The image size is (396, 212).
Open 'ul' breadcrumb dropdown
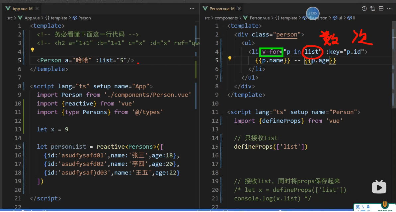340,18
